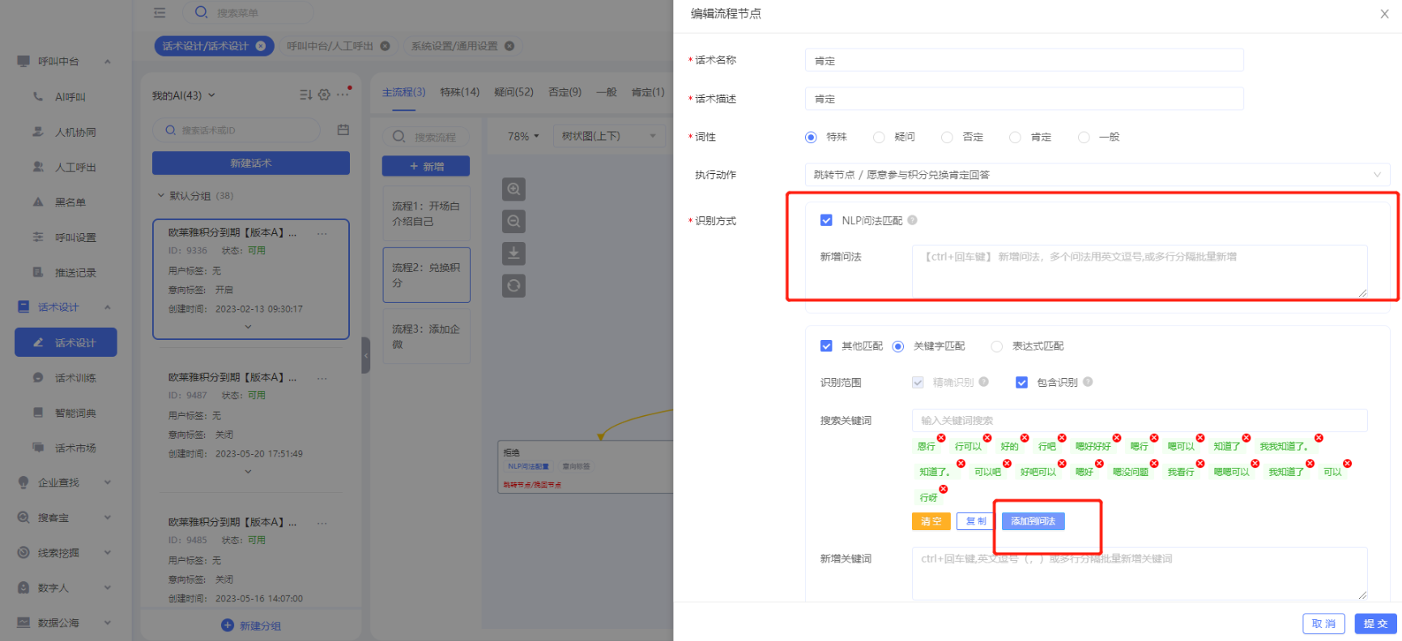The height and width of the screenshot is (641, 1402).
Task: Remove the 好的 keyword tag
Action: tap(1025, 438)
